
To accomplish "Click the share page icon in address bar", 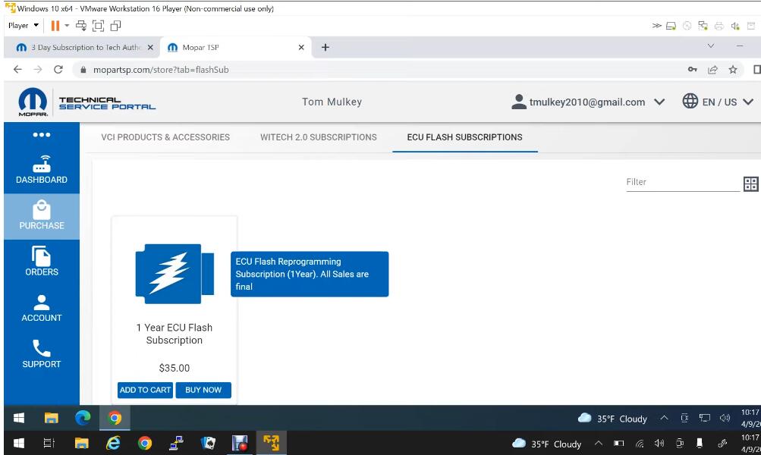I will tap(712, 69).
